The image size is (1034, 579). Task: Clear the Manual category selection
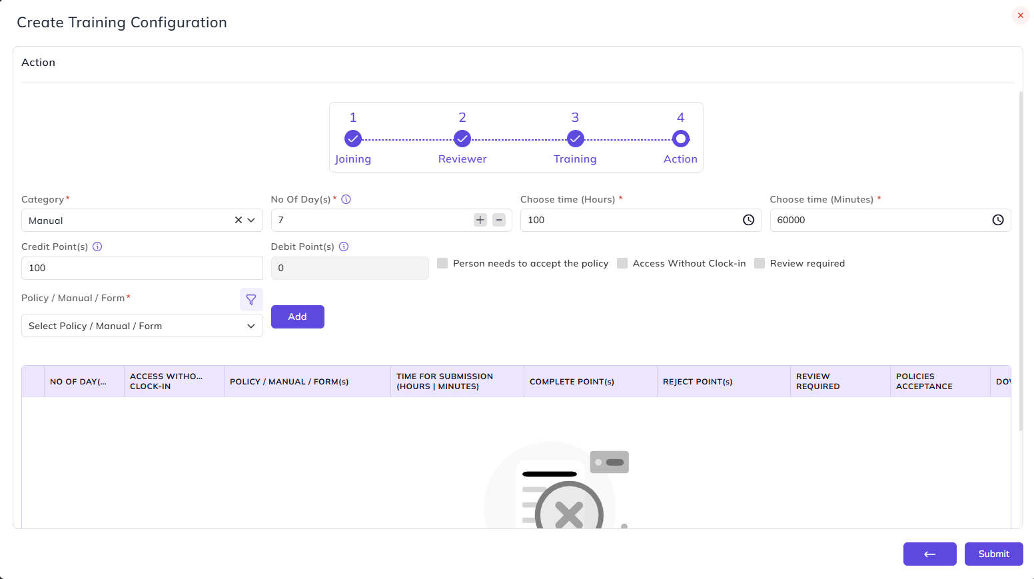coord(238,220)
